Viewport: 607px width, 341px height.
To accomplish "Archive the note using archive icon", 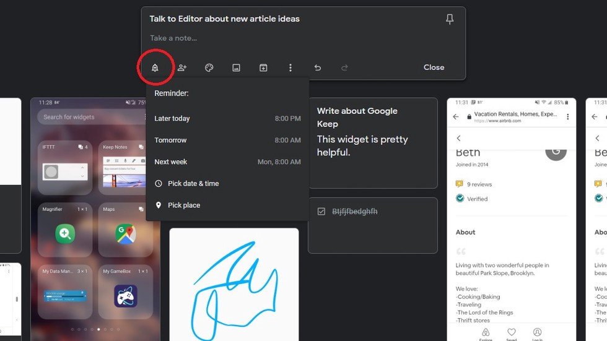I will click(263, 67).
